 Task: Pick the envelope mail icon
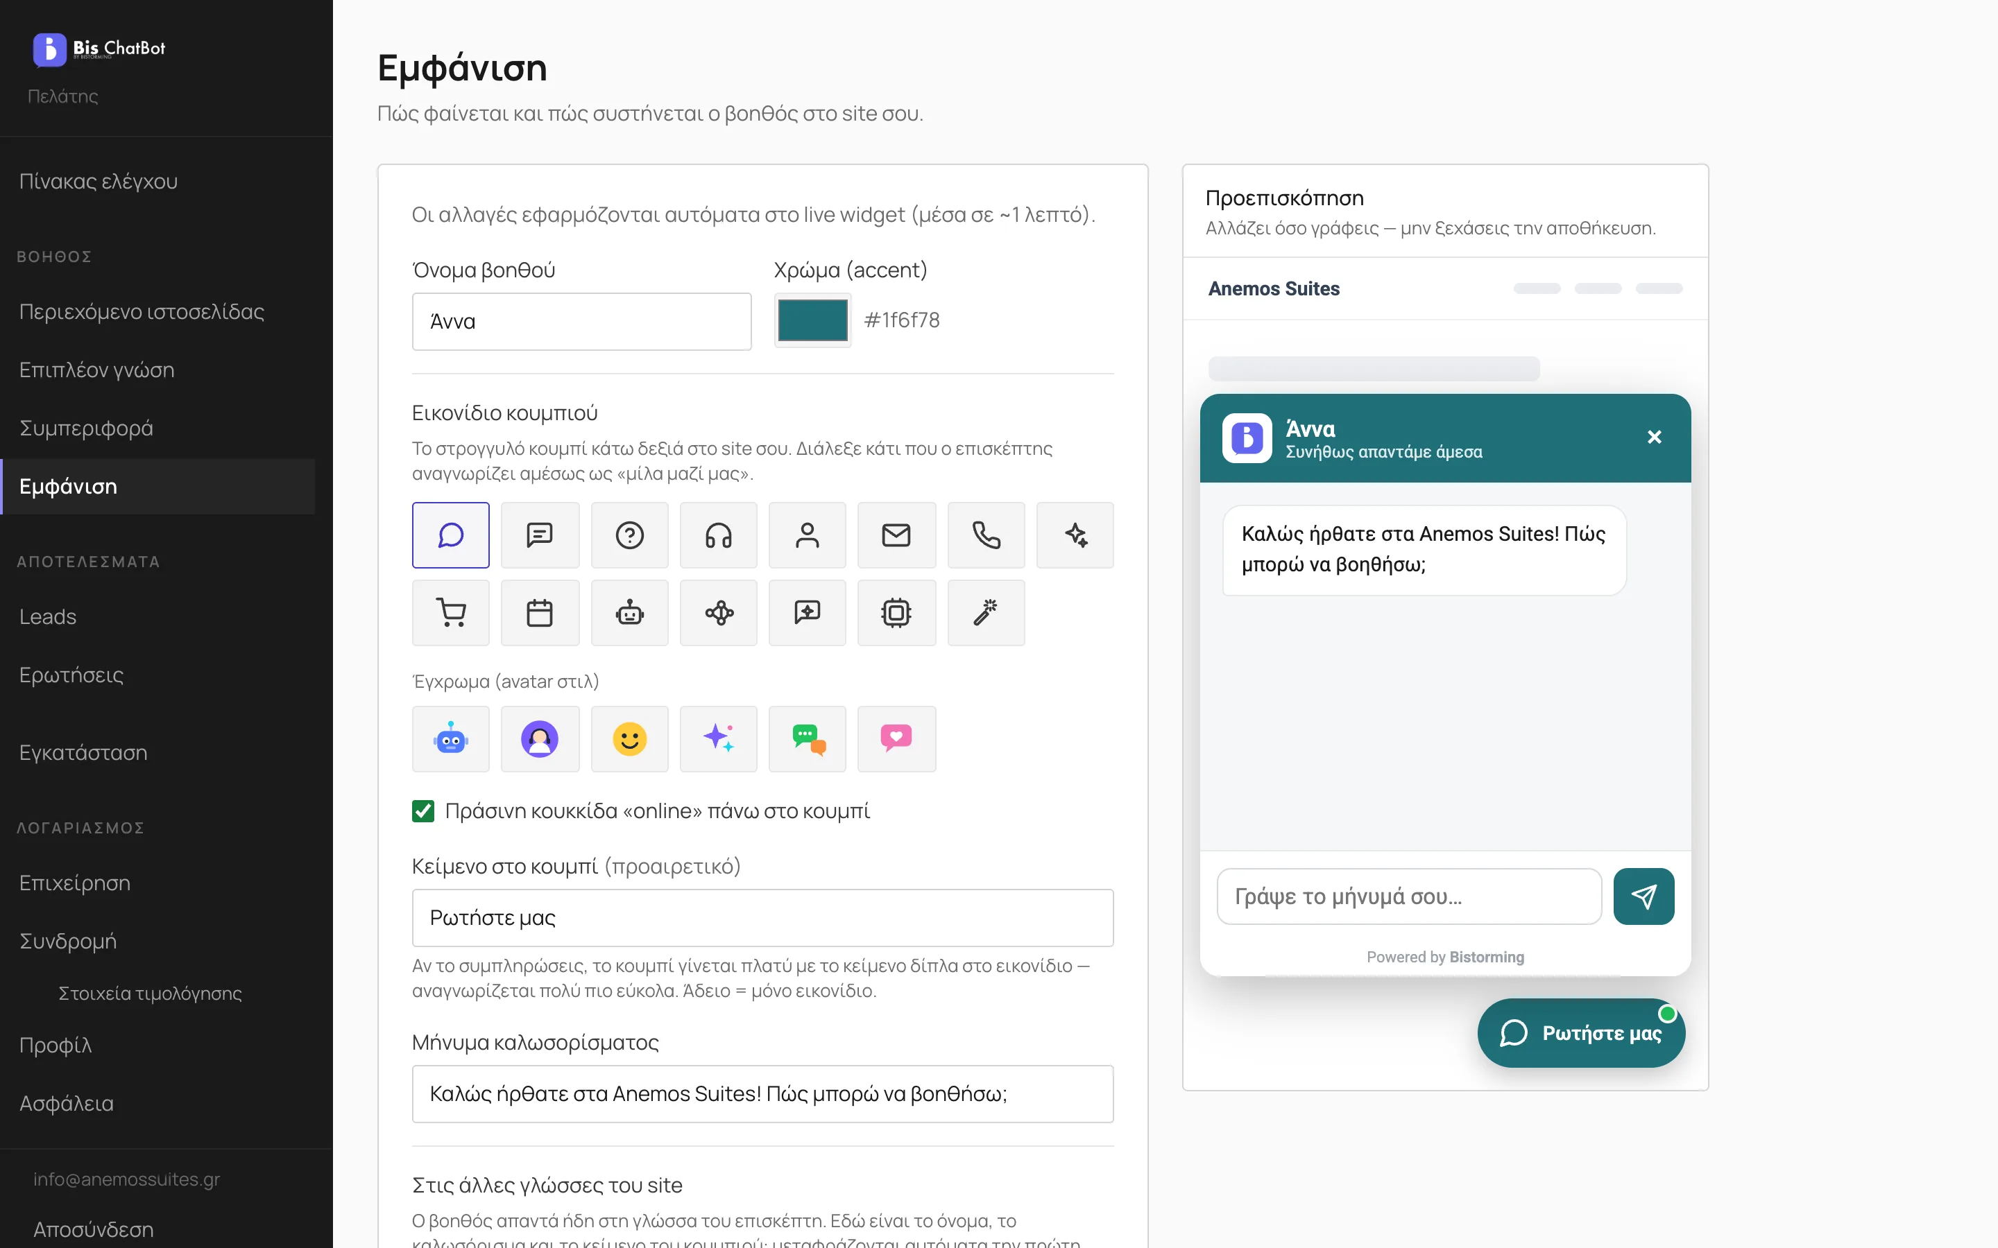[x=896, y=535]
